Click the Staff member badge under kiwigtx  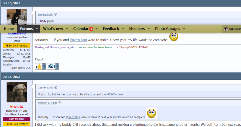click(17, 119)
